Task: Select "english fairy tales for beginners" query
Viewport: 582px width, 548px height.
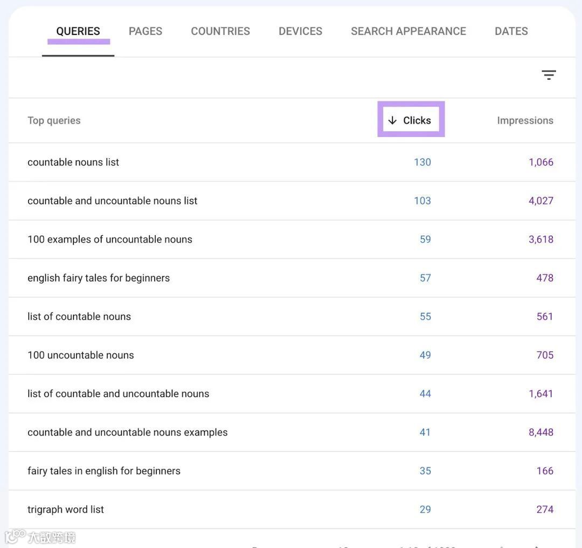Action: click(99, 278)
